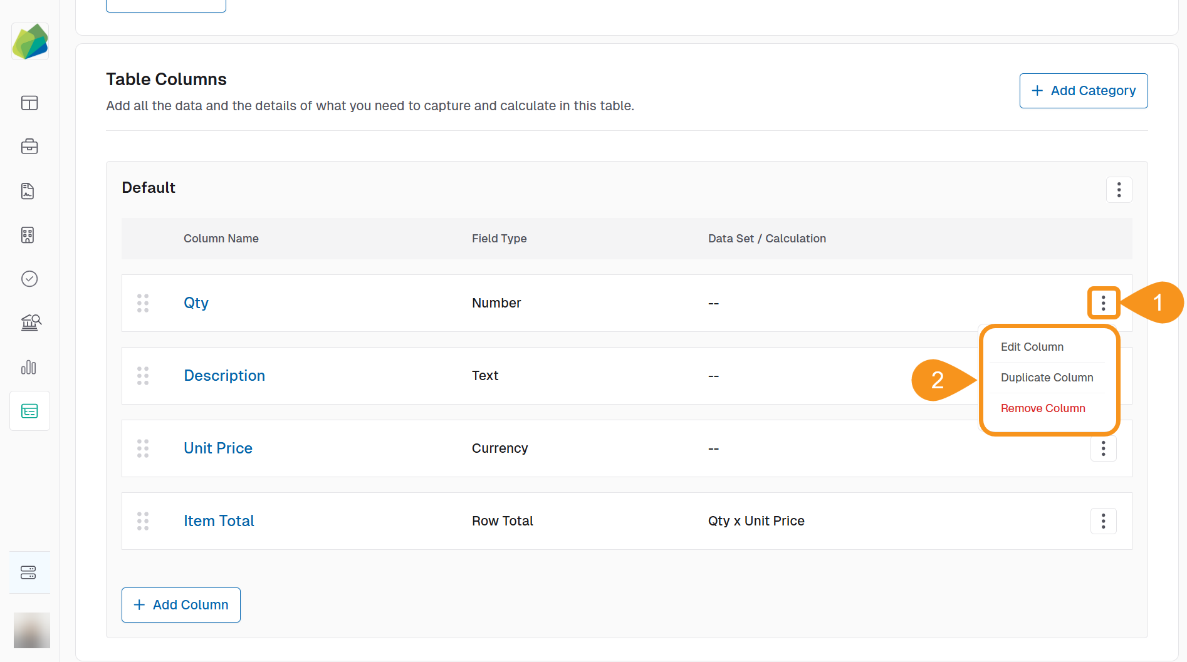Select Remove Column from the open menu
This screenshot has width=1187, height=662.
click(1043, 408)
